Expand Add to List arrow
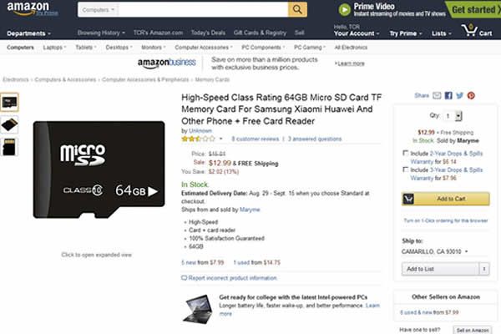 click(x=484, y=269)
